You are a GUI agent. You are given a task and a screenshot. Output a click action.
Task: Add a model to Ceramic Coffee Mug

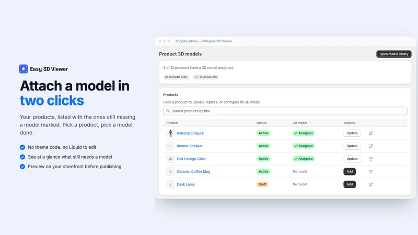(350, 172)
